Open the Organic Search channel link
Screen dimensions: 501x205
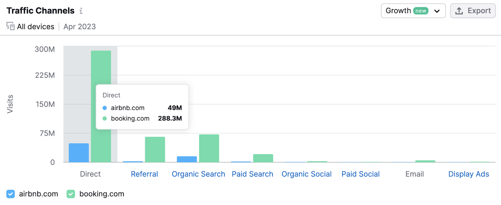click(198, 174)
